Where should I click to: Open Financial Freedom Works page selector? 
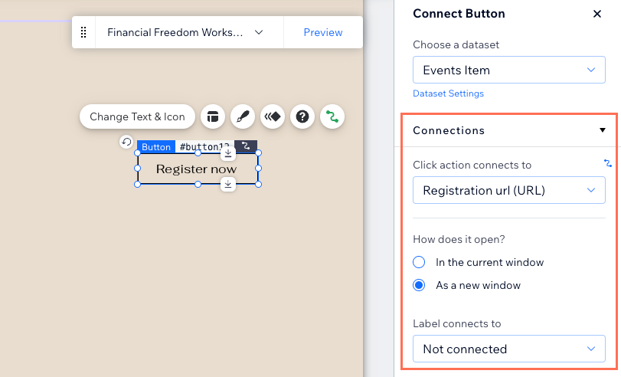click(x=185, y=32)
